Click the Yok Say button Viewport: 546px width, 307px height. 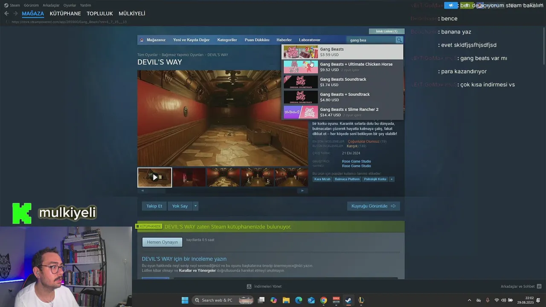[x=180, y=206]
